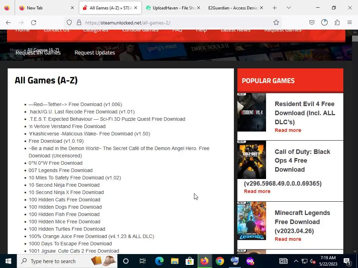Bookmark this page with the star icon

click(276, 22)
